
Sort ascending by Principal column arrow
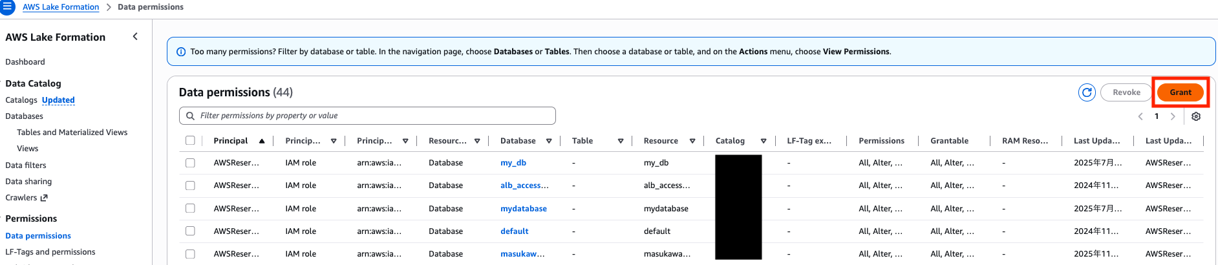(x=262, y=141)
